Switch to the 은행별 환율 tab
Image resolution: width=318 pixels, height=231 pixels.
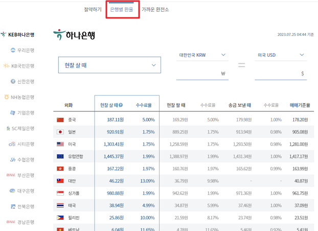[122, 10]
